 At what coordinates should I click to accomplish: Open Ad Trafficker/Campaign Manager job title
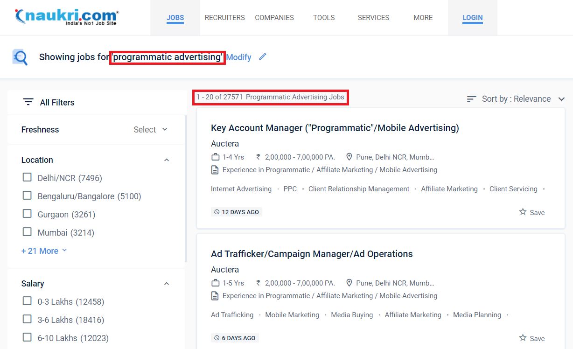pyautogui.click(x=312, y=254)
